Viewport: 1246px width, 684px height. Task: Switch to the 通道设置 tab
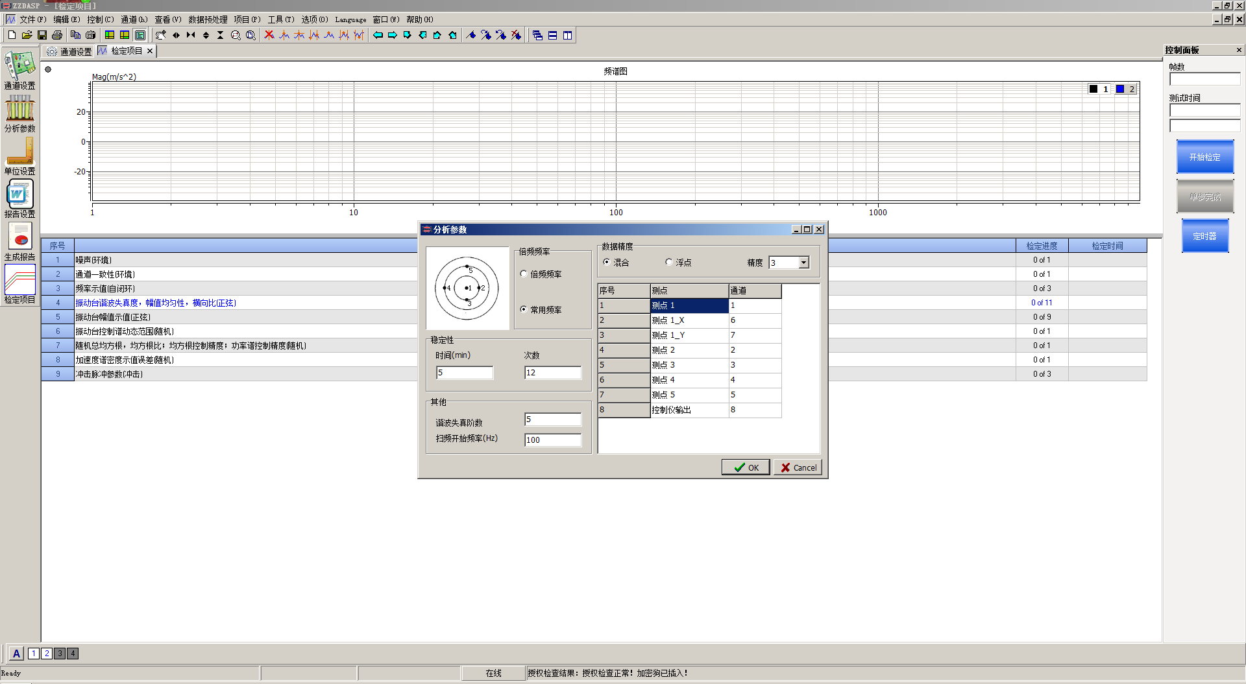70,51
